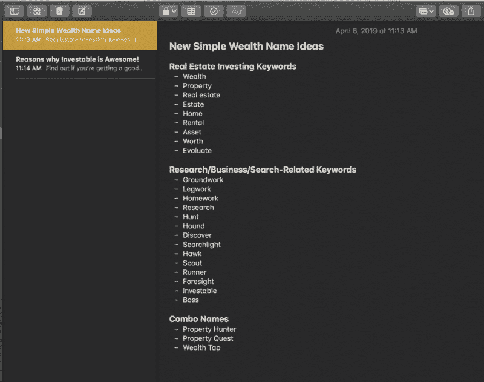This screenshot has width=484, height=382.
Task: Click the Investable list item
Action: pyautogui.click(x=200, y=291)
